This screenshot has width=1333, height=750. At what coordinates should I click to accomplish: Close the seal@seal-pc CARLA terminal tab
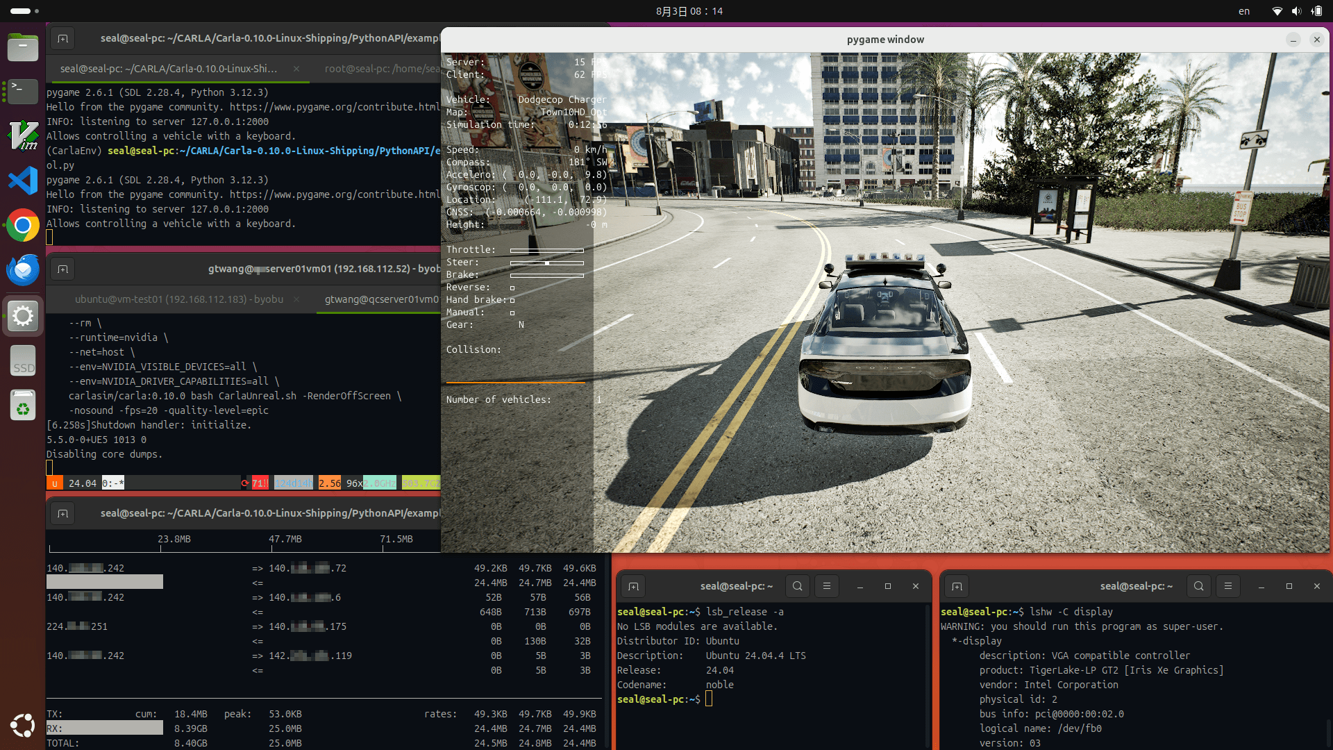[296, 69]
